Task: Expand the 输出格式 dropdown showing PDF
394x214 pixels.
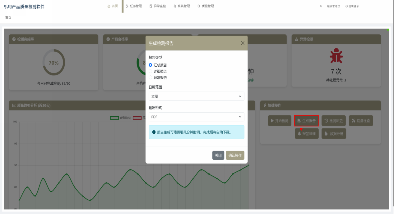Action: click(x=196, y=117)
